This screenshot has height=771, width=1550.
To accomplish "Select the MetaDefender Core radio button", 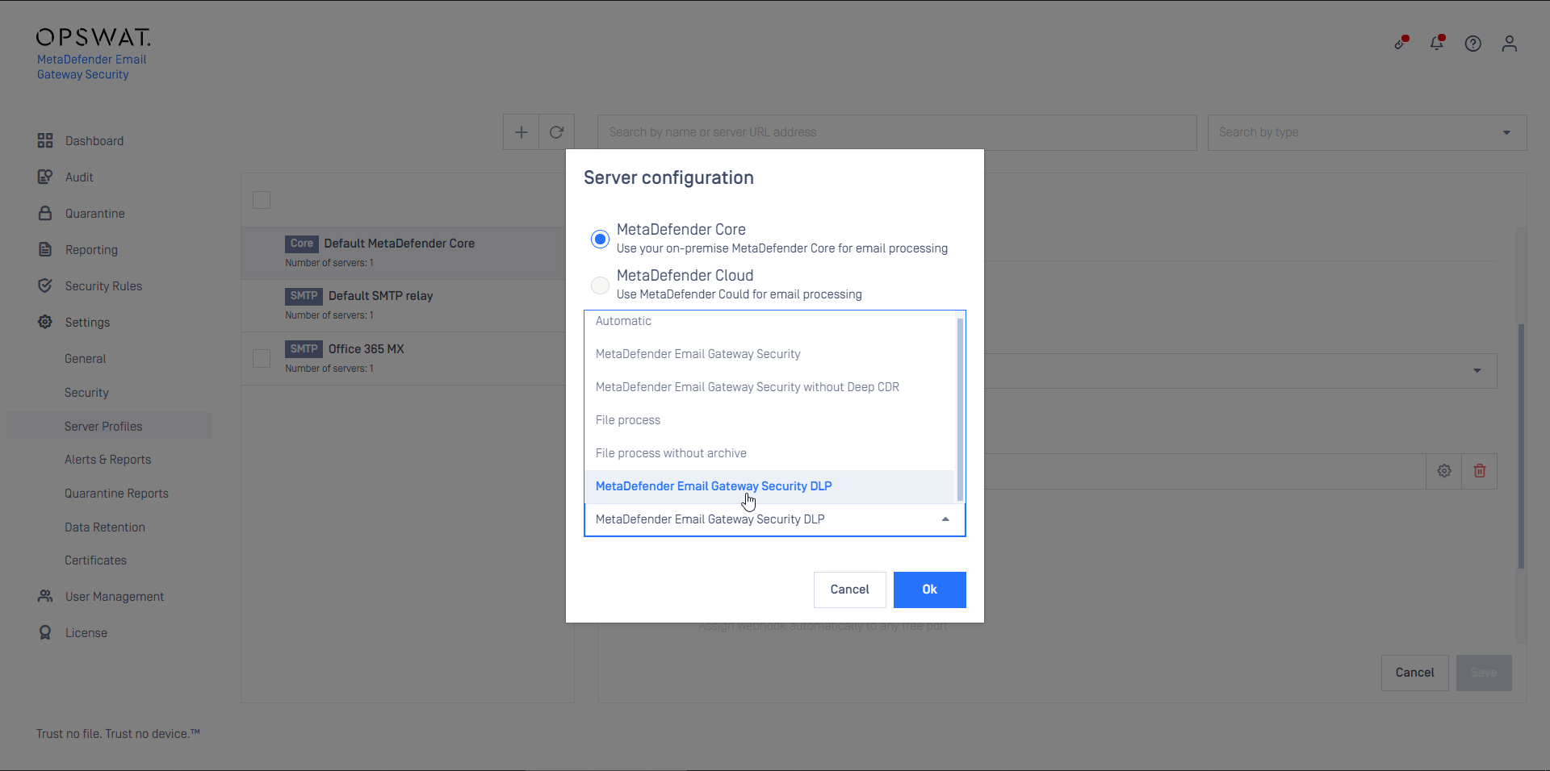I will 600,239.
